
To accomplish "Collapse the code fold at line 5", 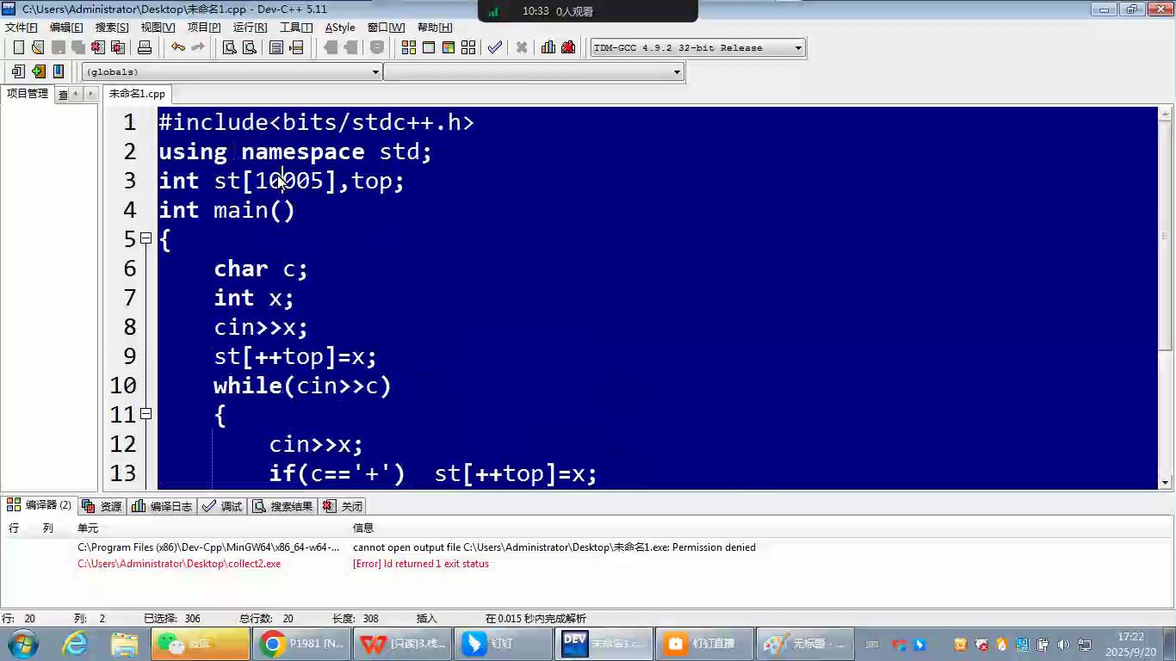I will pyautogui.click(x=145, y=238).
